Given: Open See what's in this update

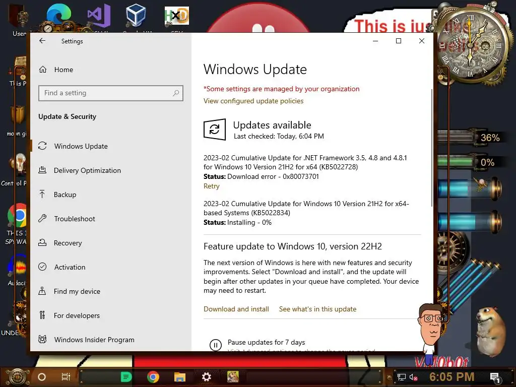Looking at the screenshot, I should [317, 309].
